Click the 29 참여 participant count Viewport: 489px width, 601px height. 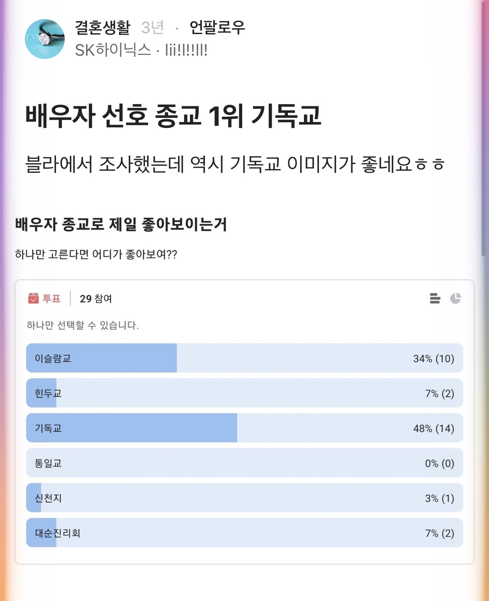click(x=96, y=299)
